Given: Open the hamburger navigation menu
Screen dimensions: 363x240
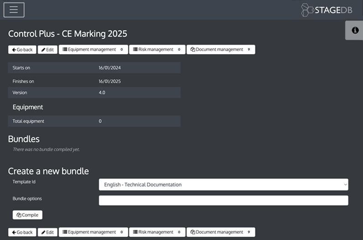Looking at the screenshot, I should [x=14, y=10].
